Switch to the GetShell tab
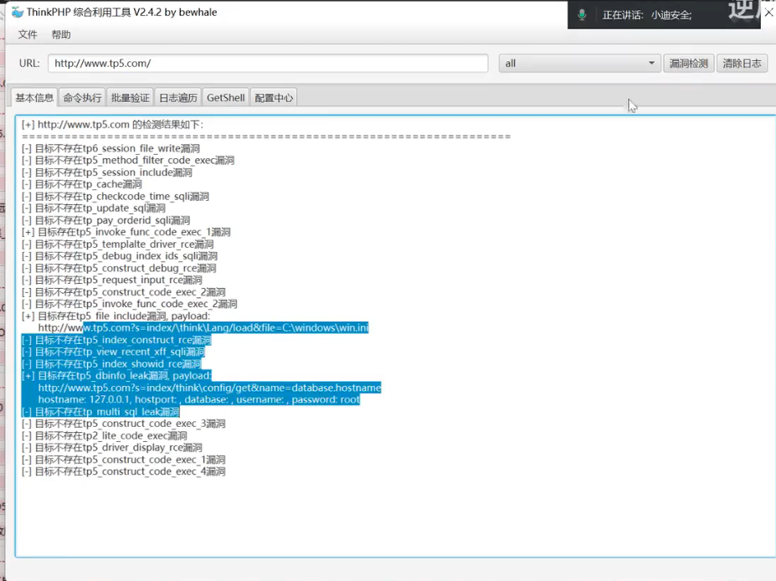Screen dimensions: 776x581 226,97
